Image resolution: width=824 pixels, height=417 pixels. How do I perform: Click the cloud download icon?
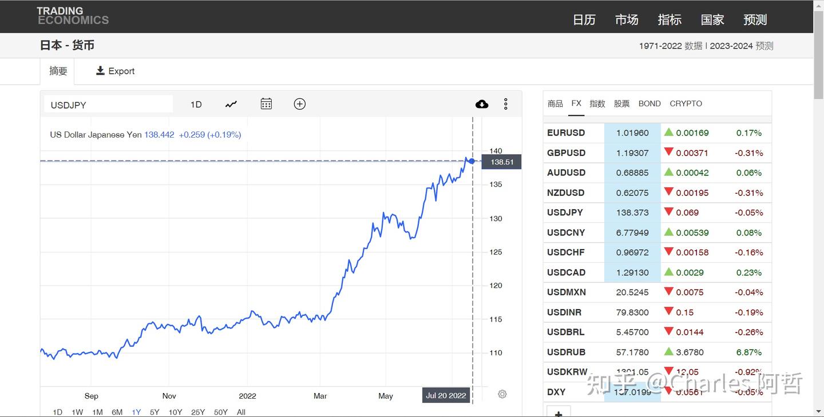(482, 104)
